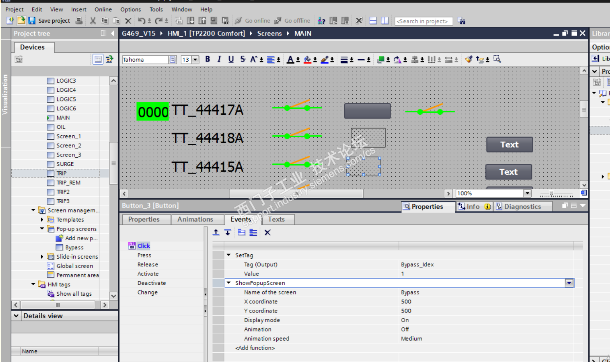Toggle italic text formatting
The width and height of the screenshot is (610, 362).
pyautogui.click(x=219, y=59)
